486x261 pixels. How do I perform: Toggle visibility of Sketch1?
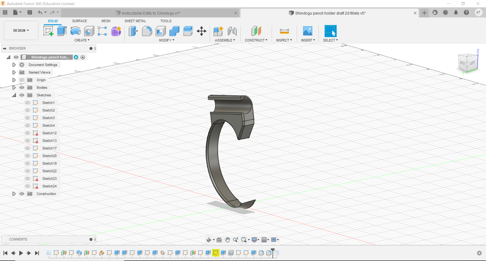[28, 103]
